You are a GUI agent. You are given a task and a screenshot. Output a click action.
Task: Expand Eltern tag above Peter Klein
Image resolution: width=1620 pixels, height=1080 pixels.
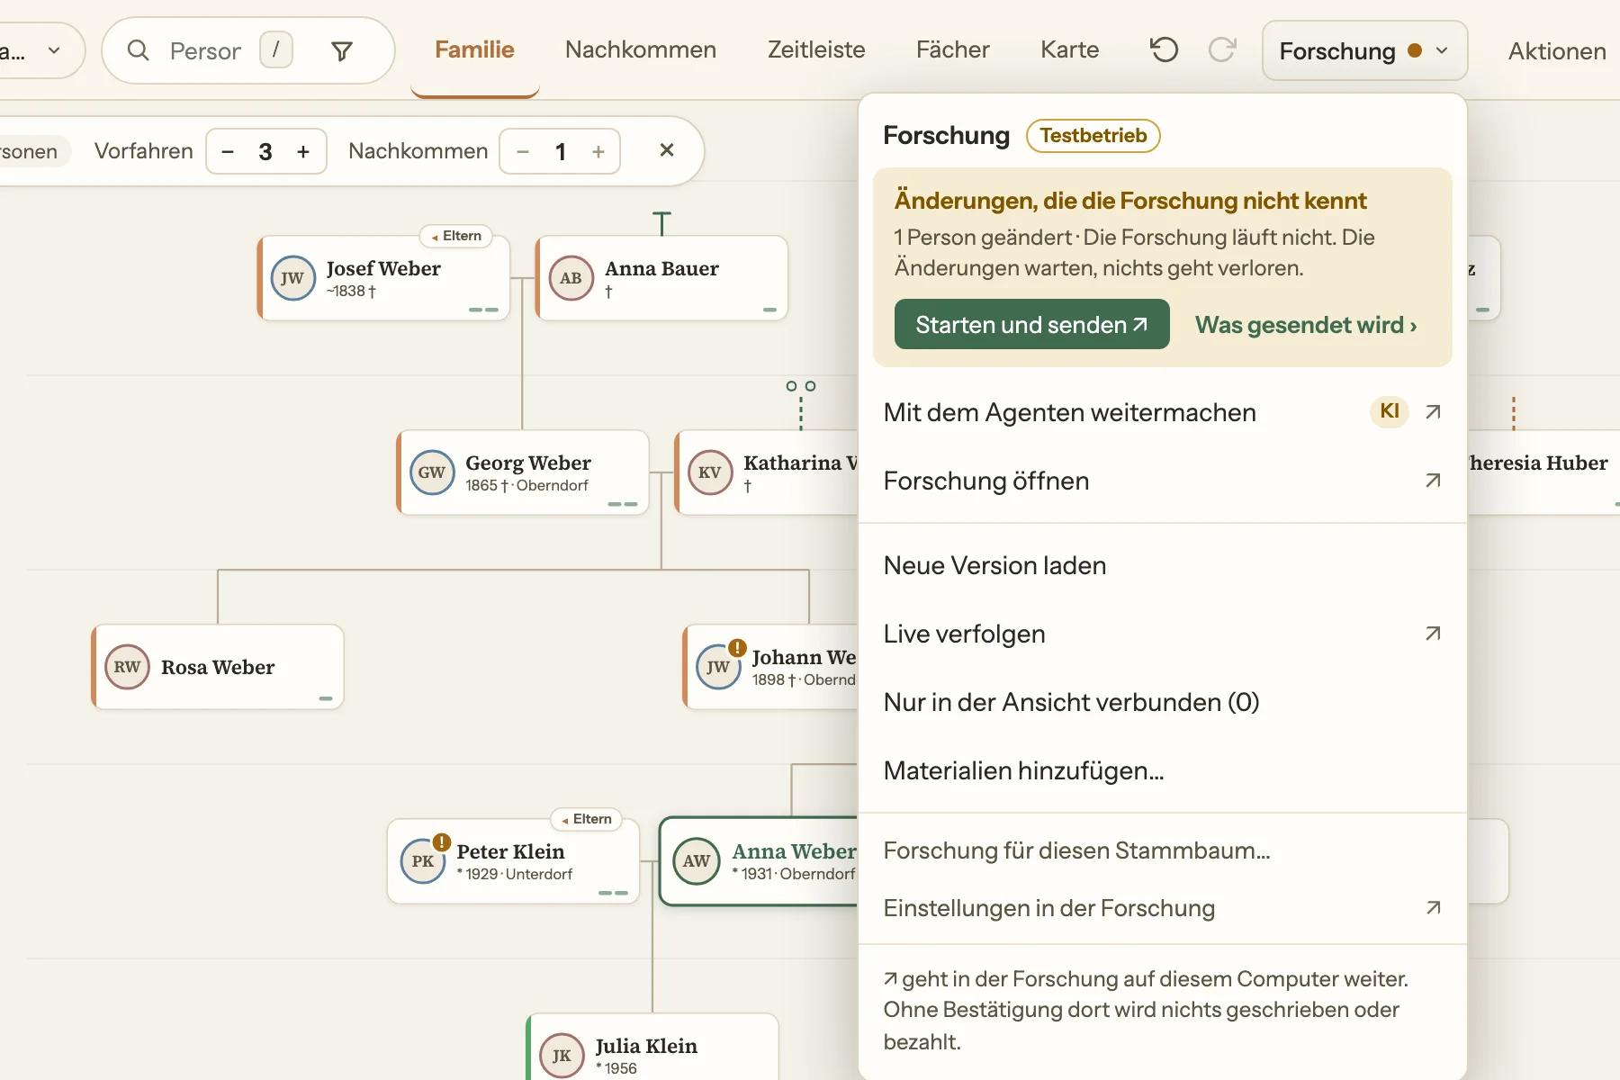pyautogui.click(x=587, y=819)
